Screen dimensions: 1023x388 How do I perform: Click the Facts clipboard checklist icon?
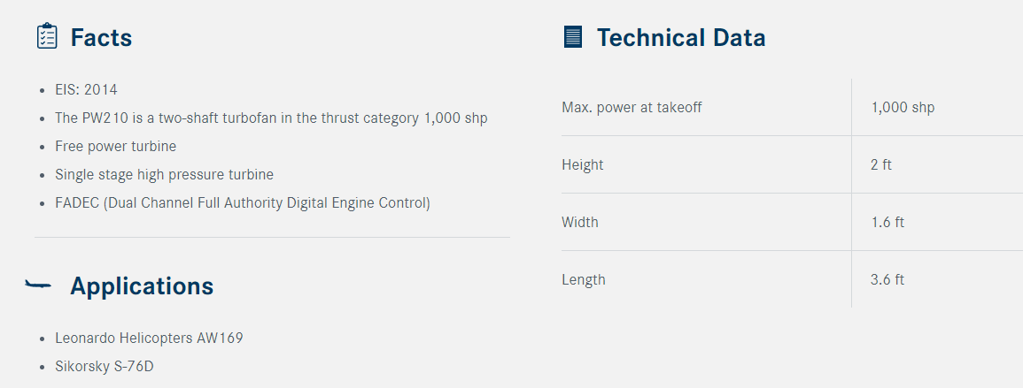(x=47, y=36)
